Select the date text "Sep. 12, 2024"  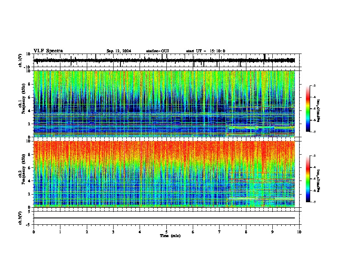(119, 51)
